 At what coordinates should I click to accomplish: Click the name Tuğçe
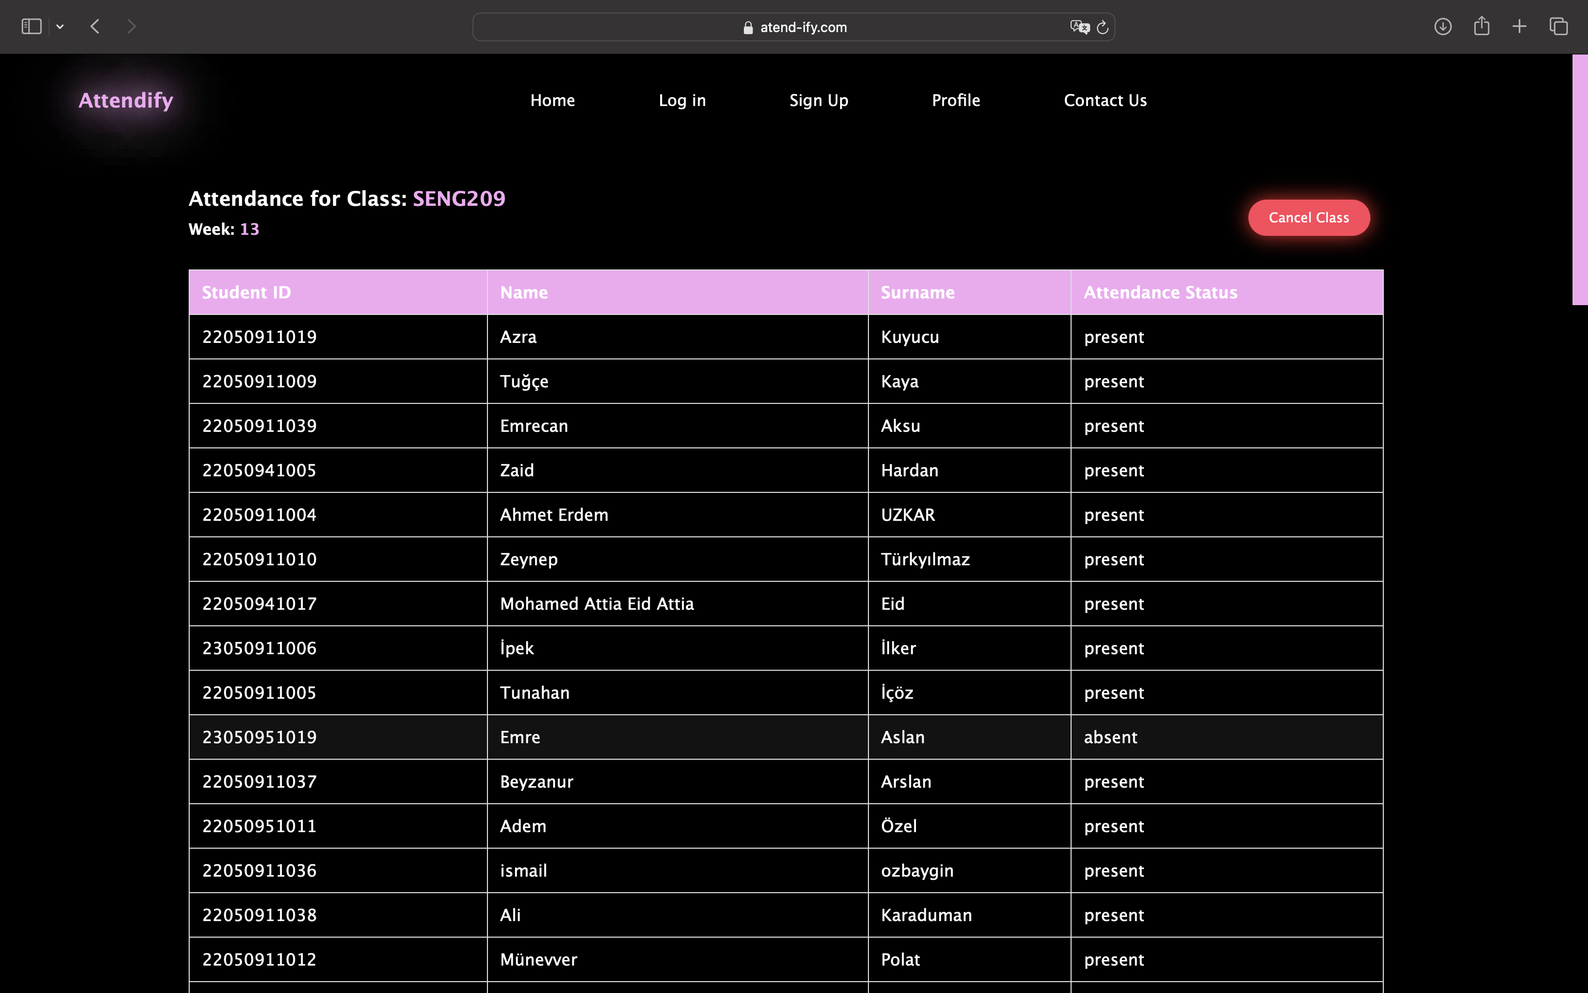pyautogui.click(x=524, y=382)
